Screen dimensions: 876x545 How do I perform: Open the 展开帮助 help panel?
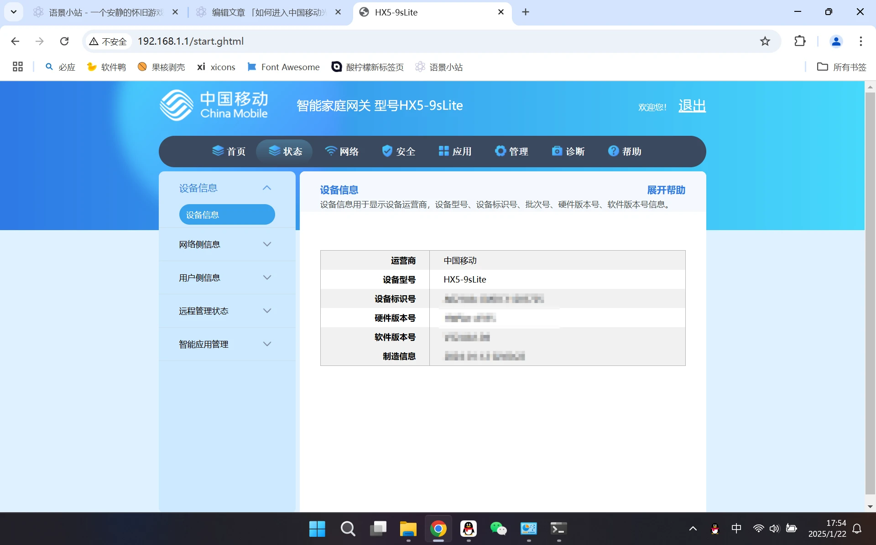tap(666, 190)
